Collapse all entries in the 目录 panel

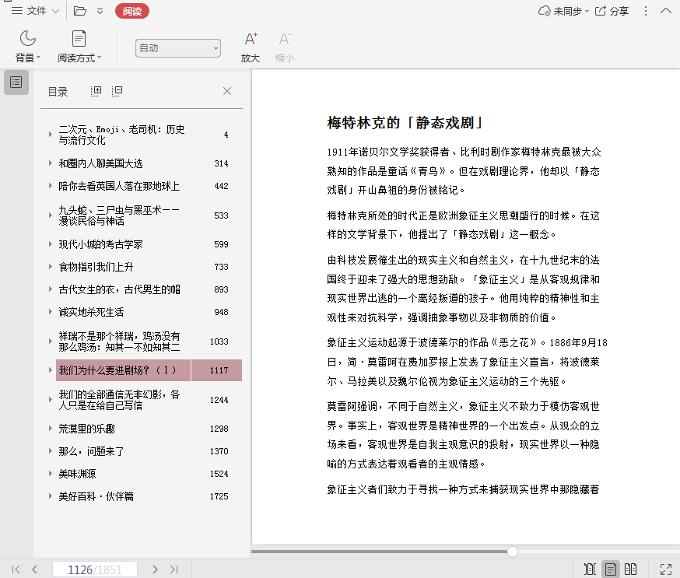tap(117, 91)
